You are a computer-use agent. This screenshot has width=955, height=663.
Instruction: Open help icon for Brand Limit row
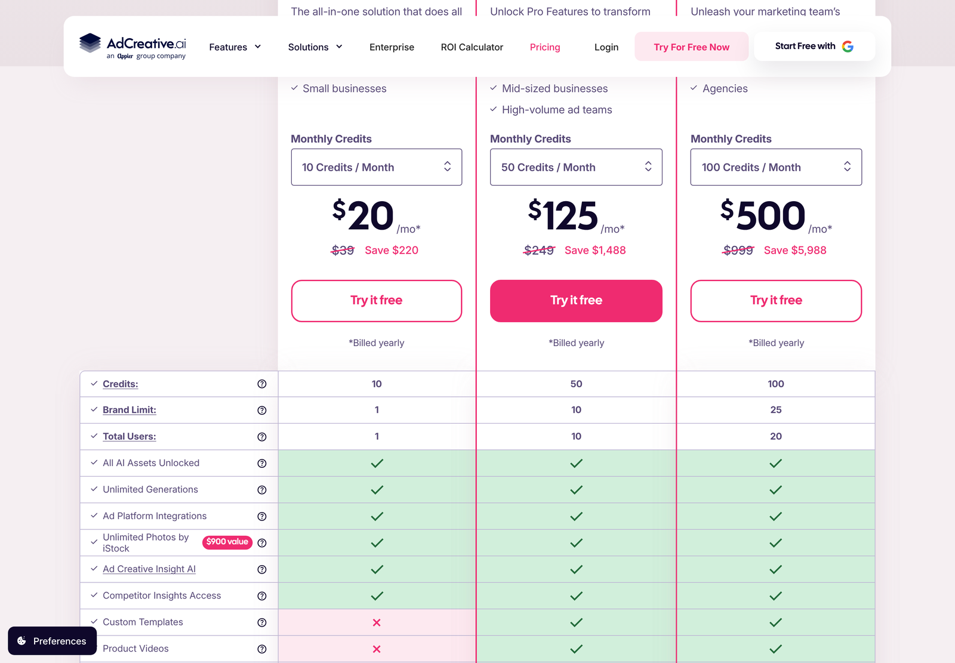pyautogui.click(x=261, y=411)
